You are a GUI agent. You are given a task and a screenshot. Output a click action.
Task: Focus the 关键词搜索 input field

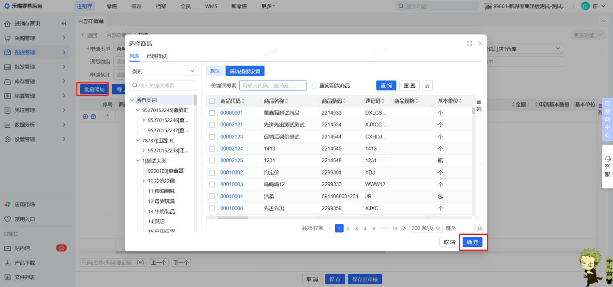pos(273,85)
